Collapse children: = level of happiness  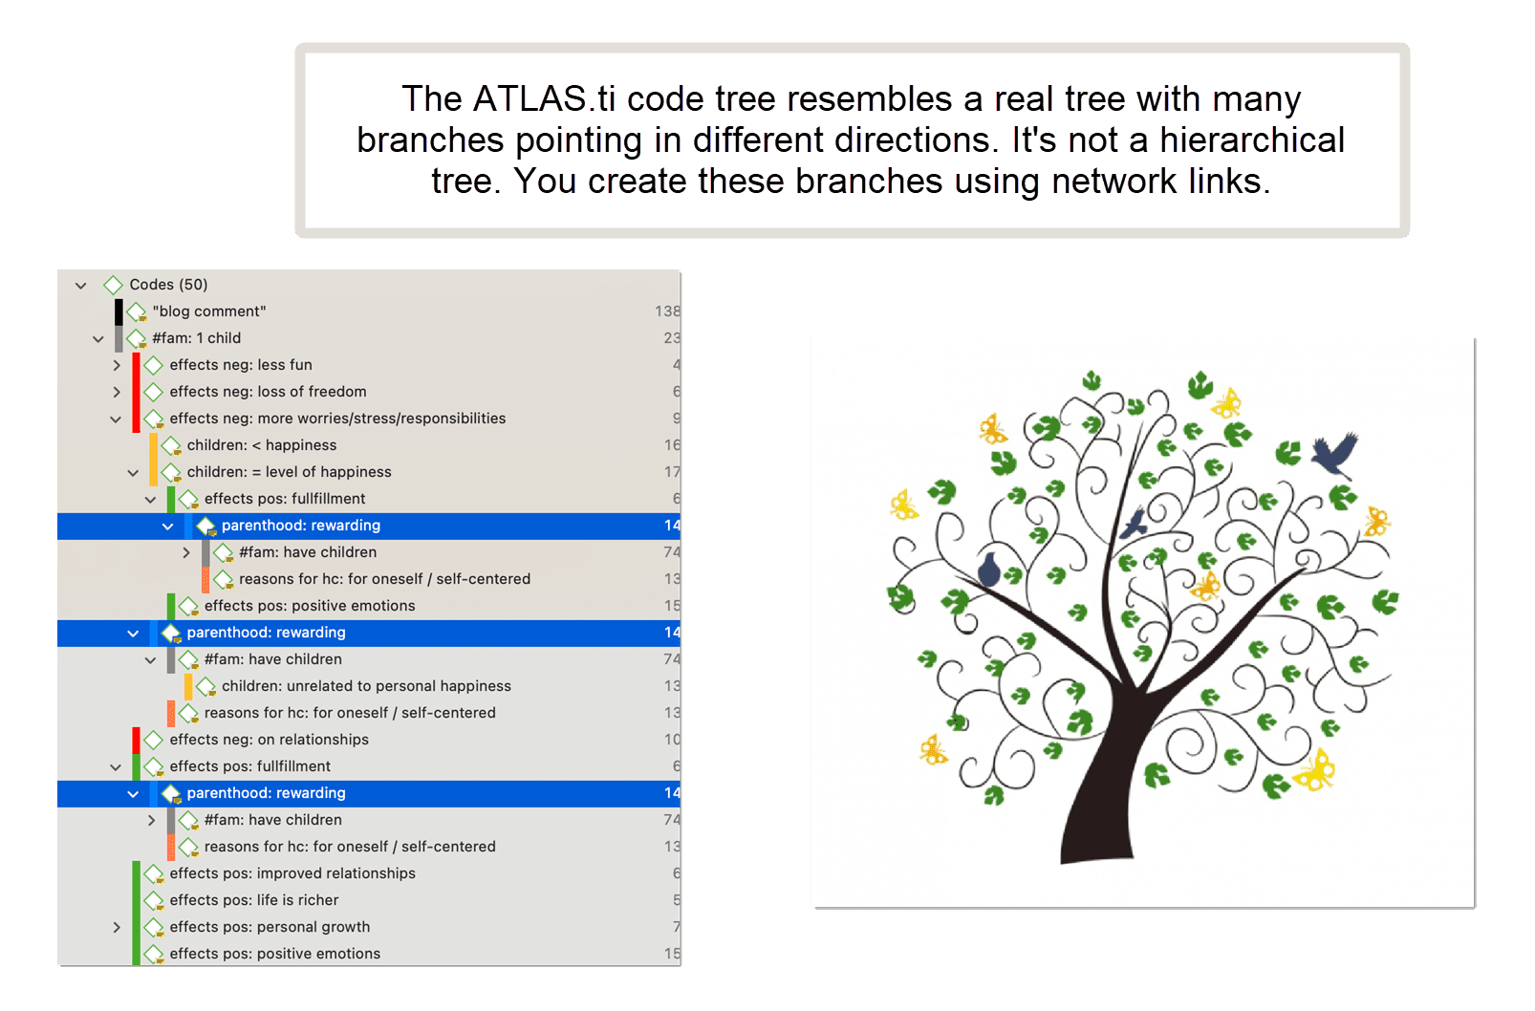[133, 472]
